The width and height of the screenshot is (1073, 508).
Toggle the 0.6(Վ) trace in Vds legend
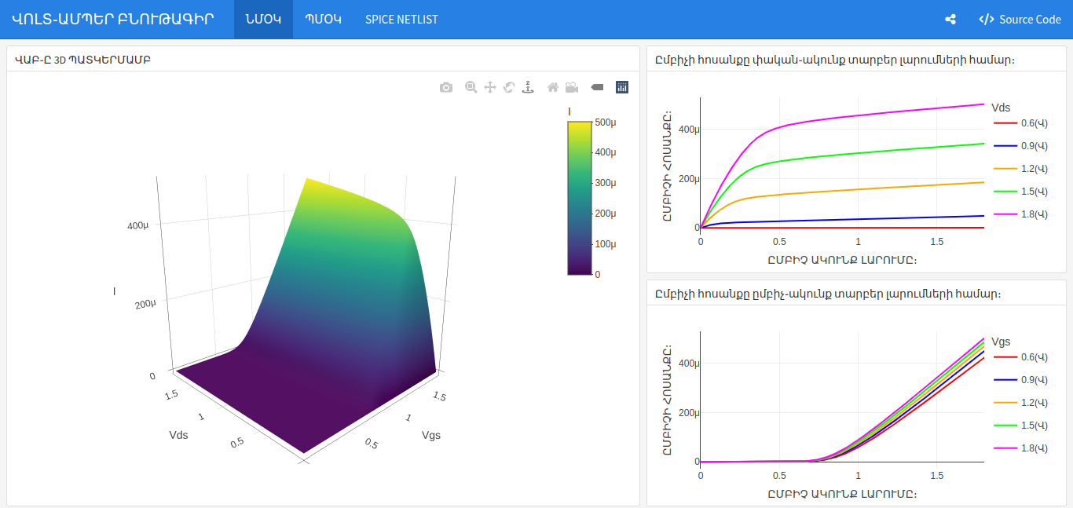[1020, 123]
